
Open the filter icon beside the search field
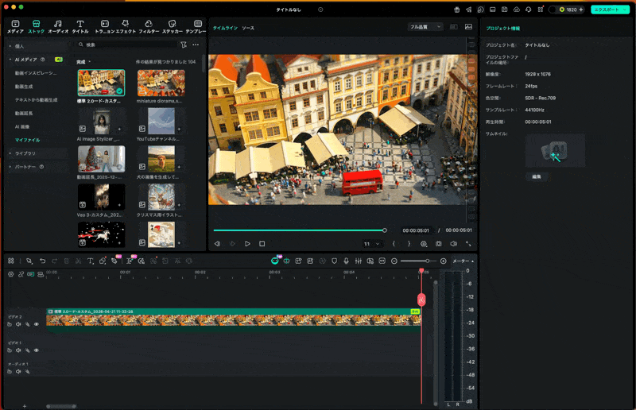184,44
